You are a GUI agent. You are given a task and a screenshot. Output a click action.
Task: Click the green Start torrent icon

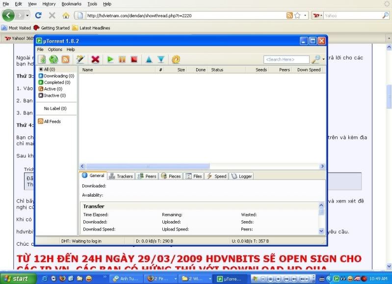click(x=110, y=59)
